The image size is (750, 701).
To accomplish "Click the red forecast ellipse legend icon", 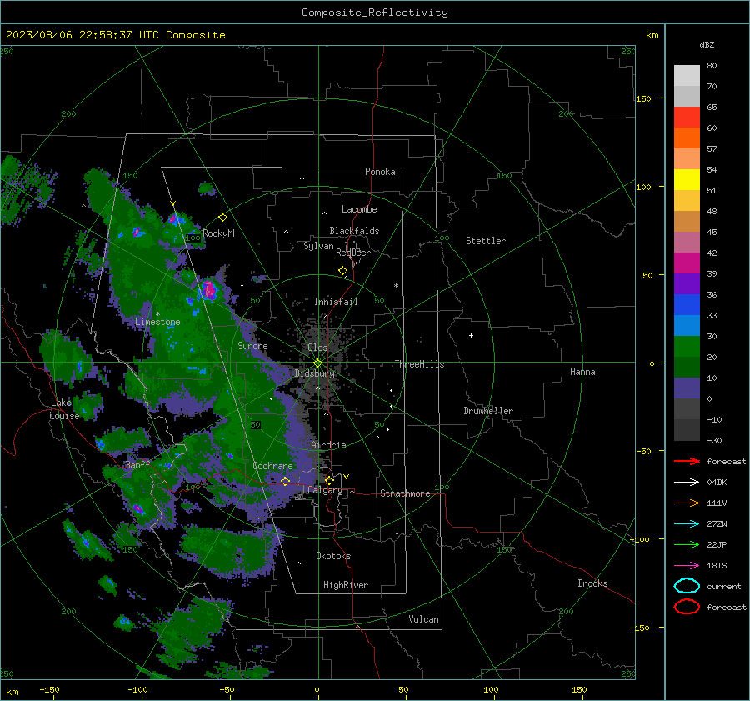I will click(x=687, y=607).
